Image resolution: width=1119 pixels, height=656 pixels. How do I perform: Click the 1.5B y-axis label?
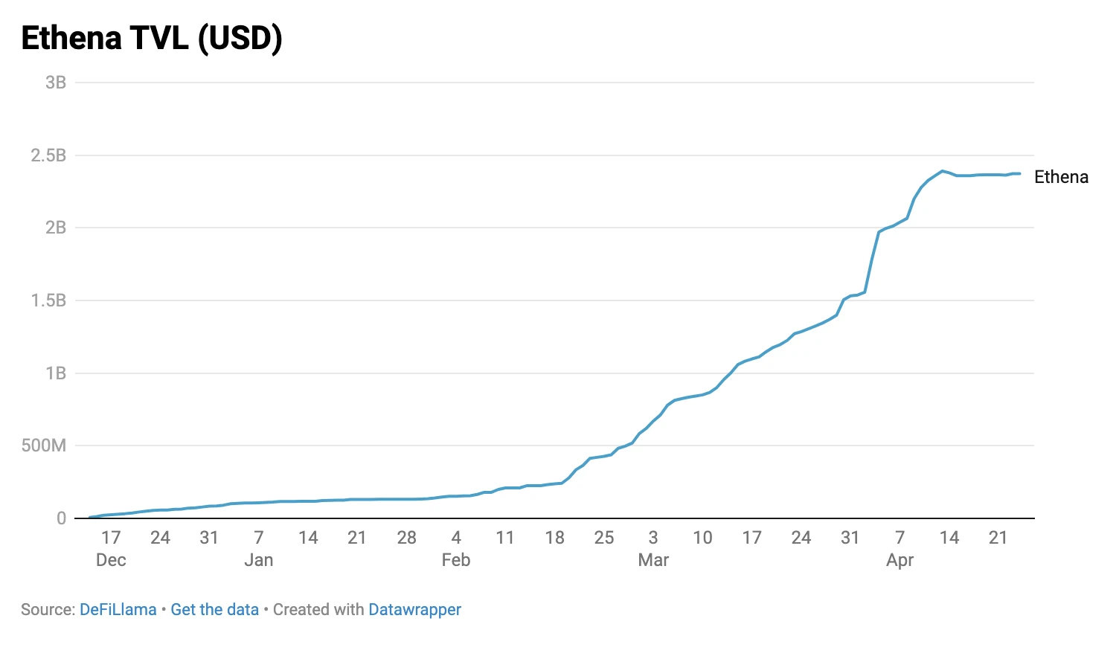point(48,300)
